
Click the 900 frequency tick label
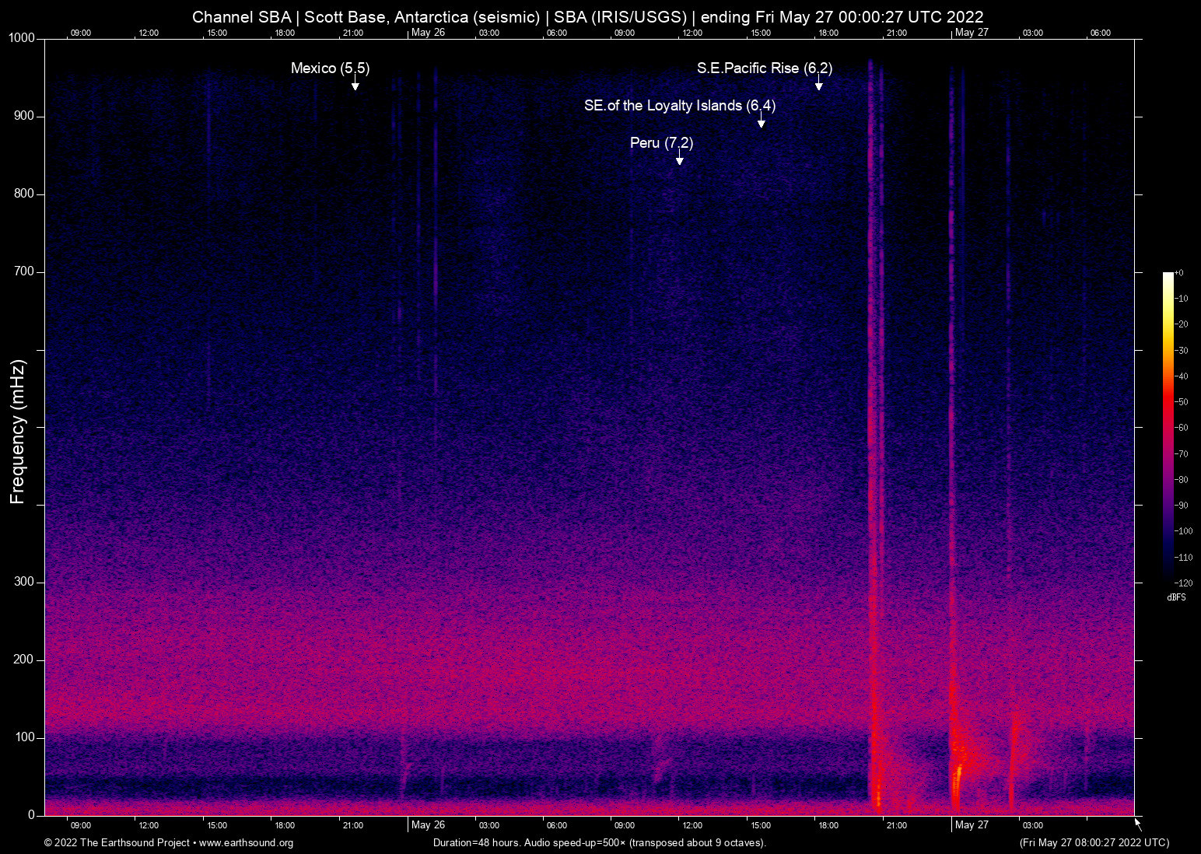click(25, 115)
